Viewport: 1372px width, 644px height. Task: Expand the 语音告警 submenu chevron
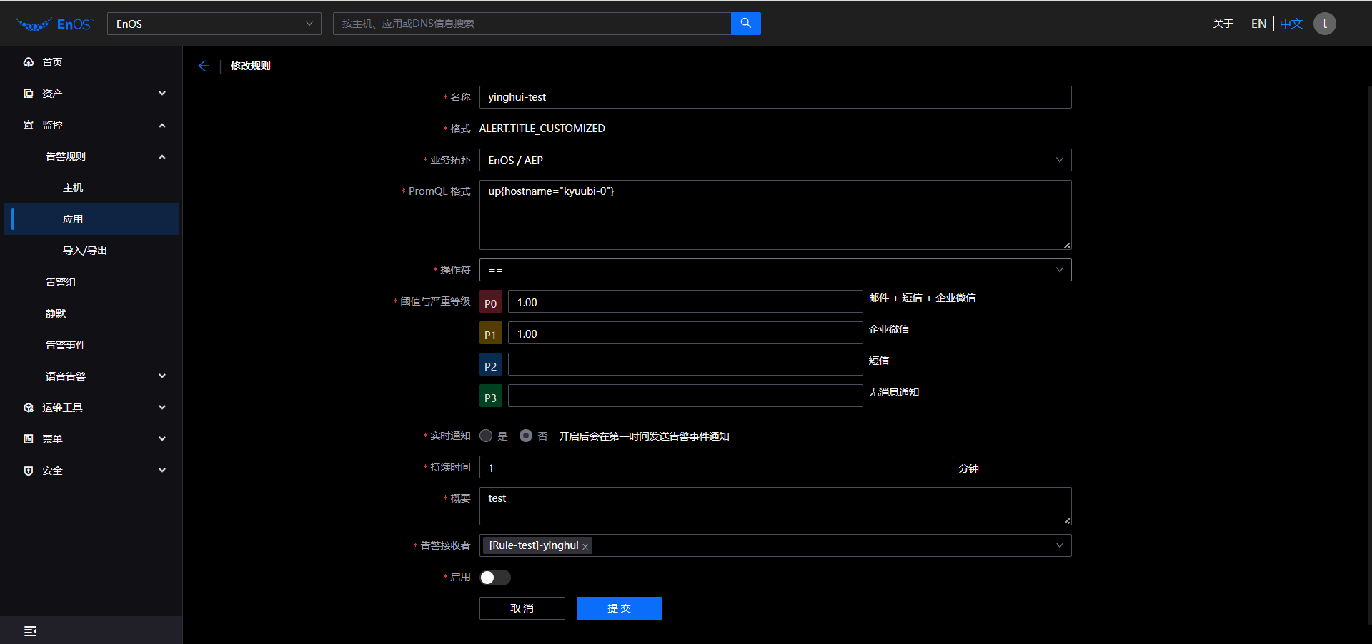(162, 376)
